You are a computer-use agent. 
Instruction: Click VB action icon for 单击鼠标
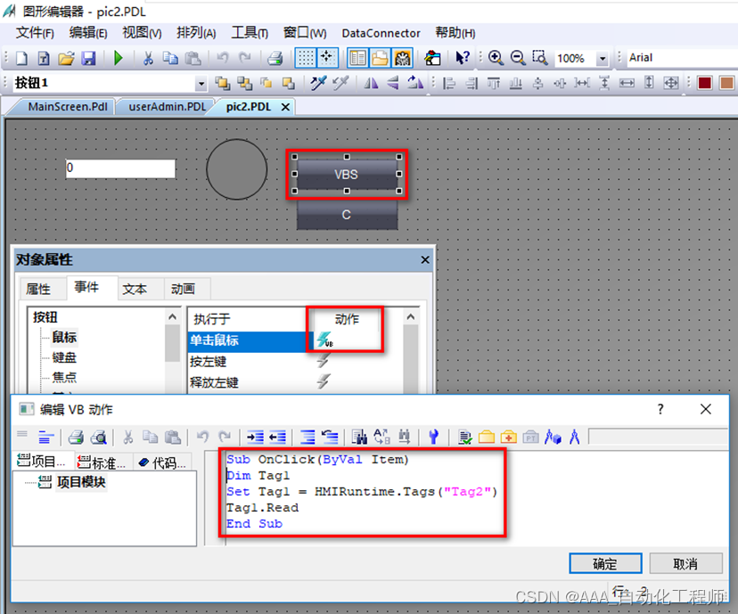(324, 340)
